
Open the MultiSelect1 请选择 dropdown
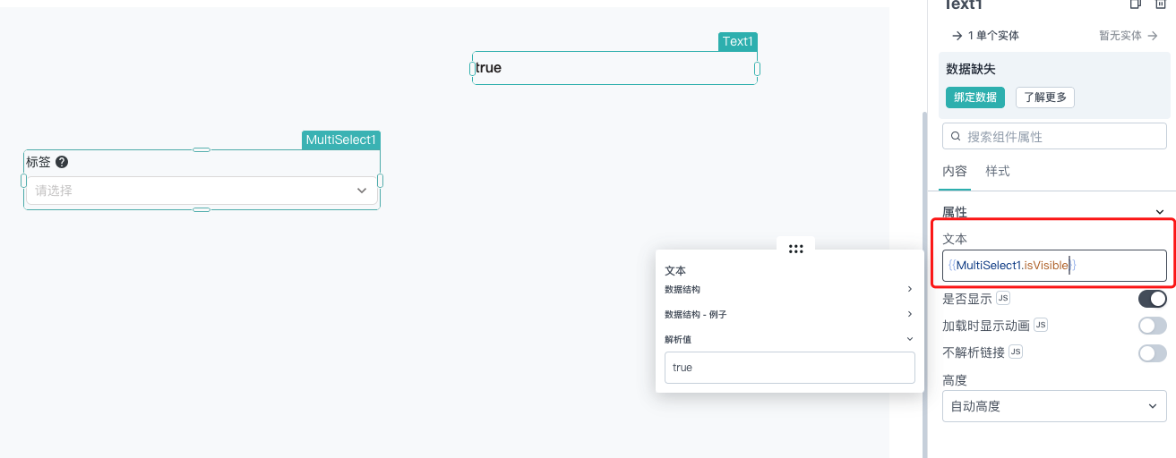click(x=202, y=191)
